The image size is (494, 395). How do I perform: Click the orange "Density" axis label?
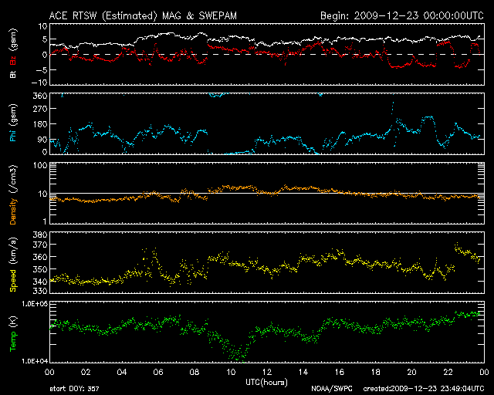click(13, 211)
